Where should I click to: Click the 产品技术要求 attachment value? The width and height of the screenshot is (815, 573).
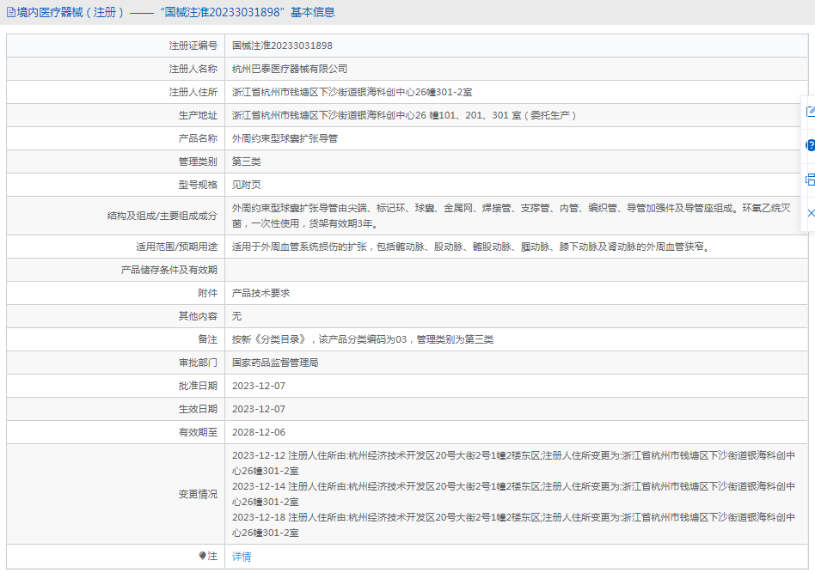[x=261, y=293]
